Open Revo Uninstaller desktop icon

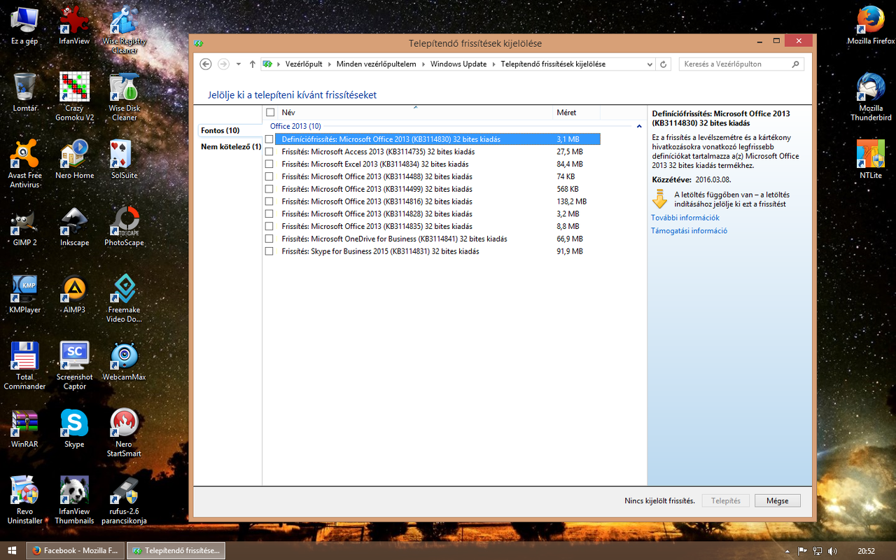click(x=24, y=500)
